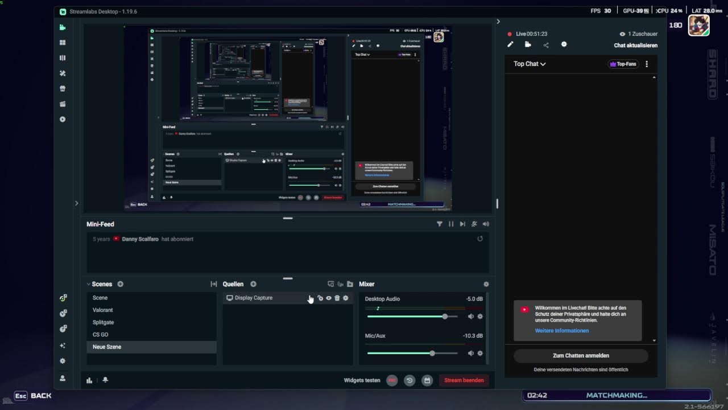
Task: Open the dashboard grid icon in sidebar
Action: 63,43
